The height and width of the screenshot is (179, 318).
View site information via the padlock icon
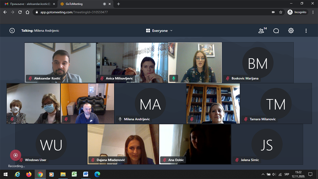[37, 12]
